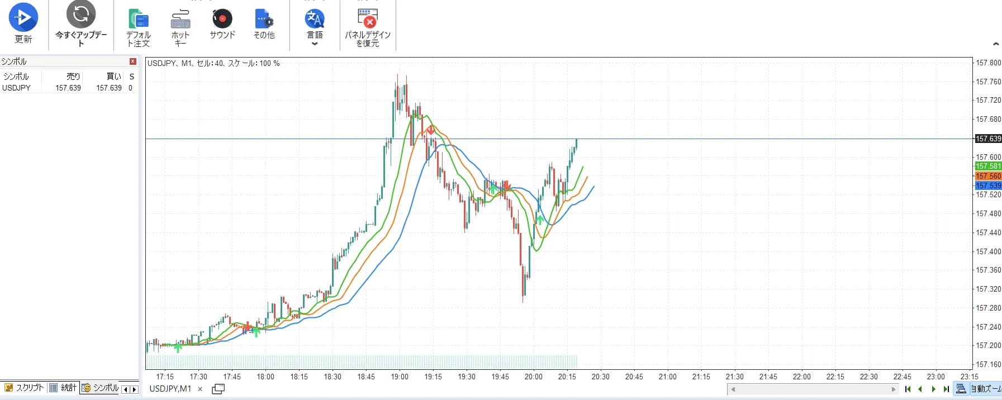Click the orange moving average label 157.560

988,176
